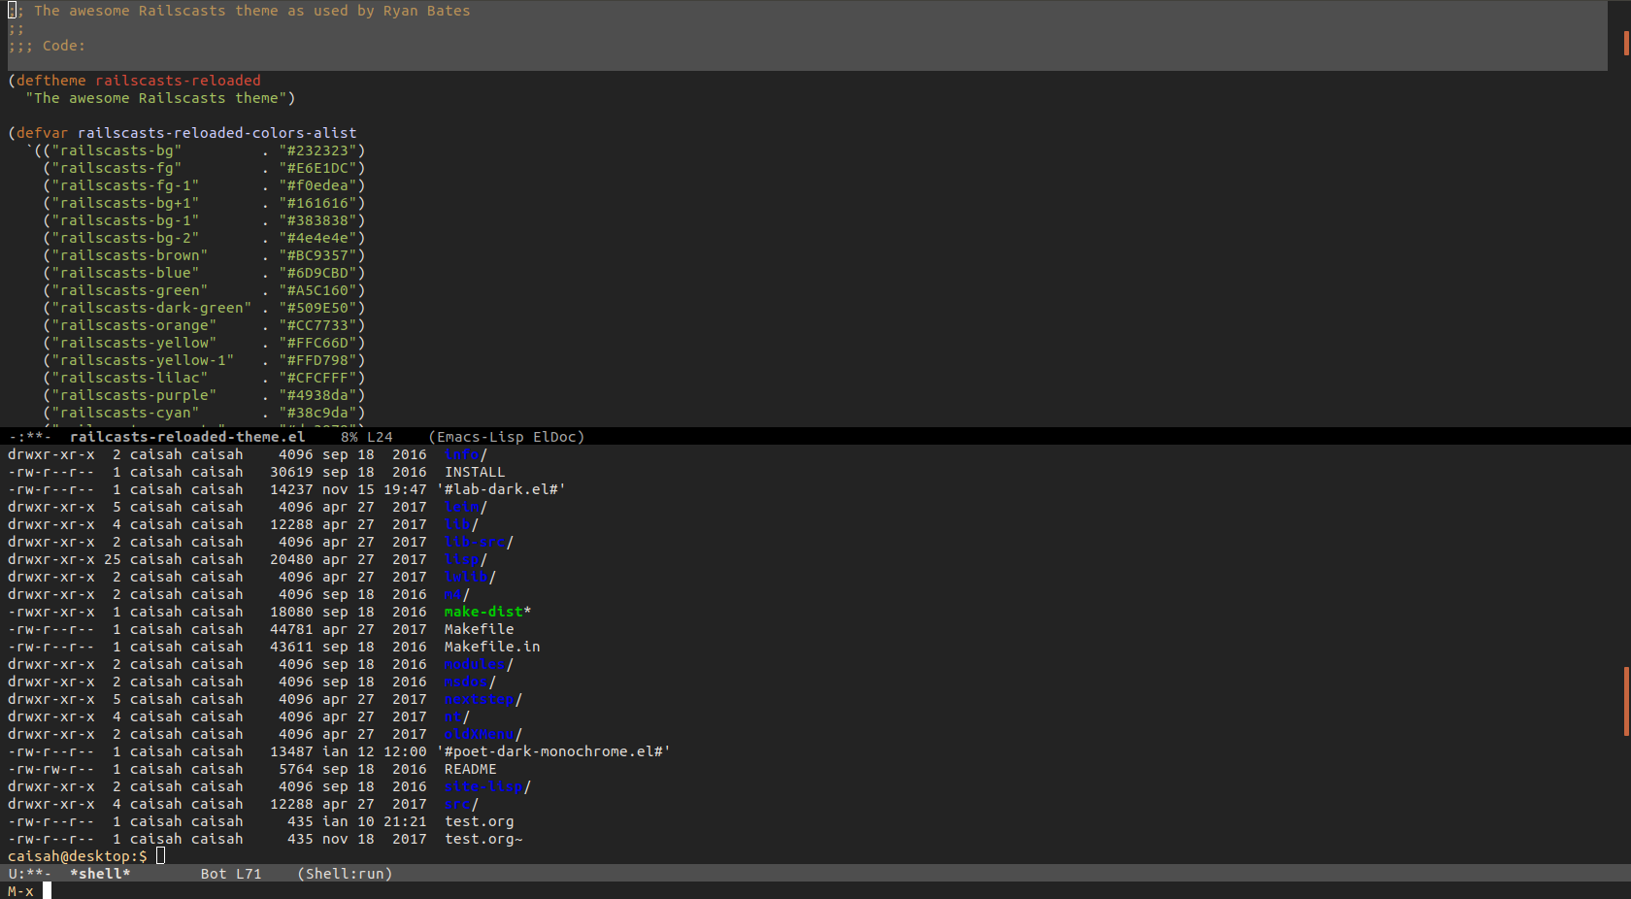Viewport: 1631px width, 899px height.
Task: Click the "railscasts-fg" key string
Action: point(116,168)
